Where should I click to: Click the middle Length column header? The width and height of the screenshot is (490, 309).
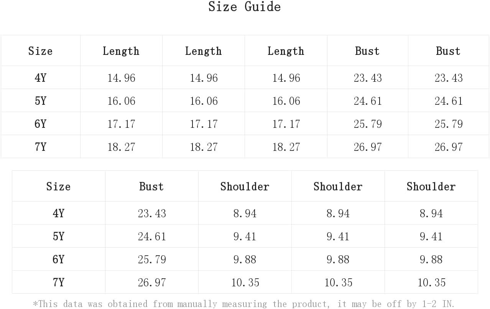pos(203,51)
